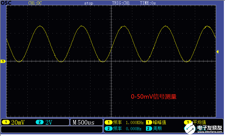The image size is (225, 136).
Task: Select channel 1 badge next to 20mV
Action: point(6,122)
